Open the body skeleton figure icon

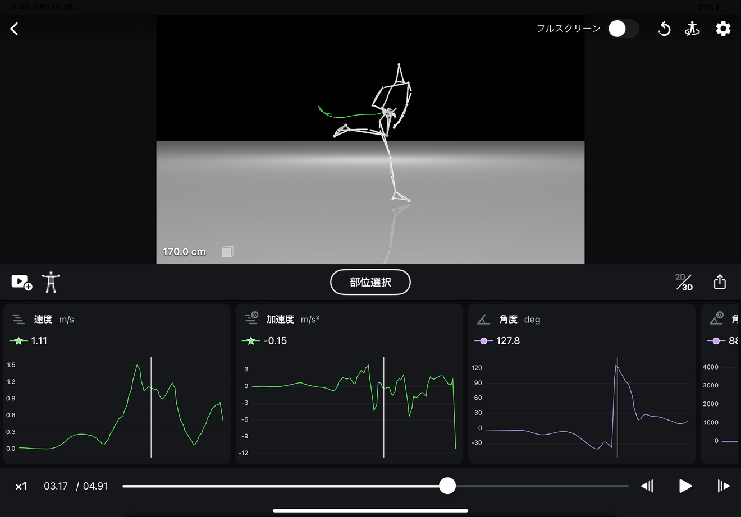51,282
